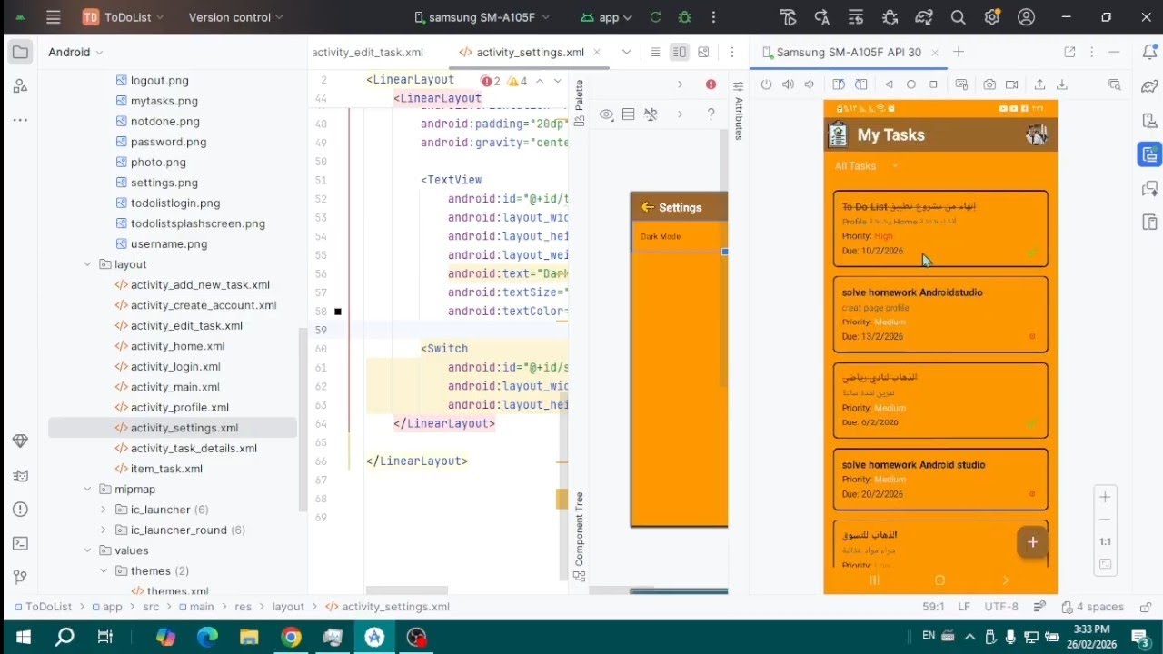Open the Palette side tab
Viewport: 1163px width, 654px height.
[x=579, y=102]
